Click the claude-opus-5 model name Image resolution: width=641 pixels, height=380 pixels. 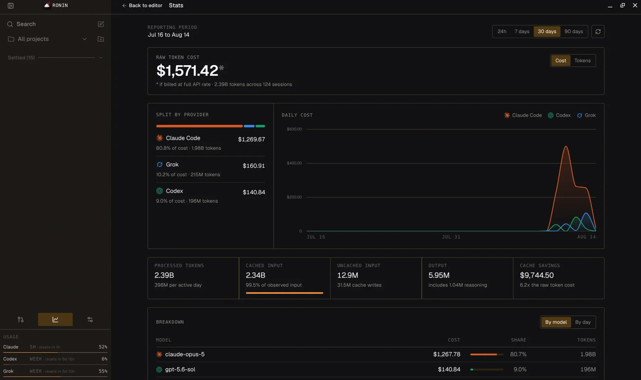(185, 354)
